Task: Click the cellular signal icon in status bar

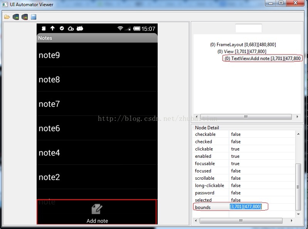Action: tap(128, 29)
